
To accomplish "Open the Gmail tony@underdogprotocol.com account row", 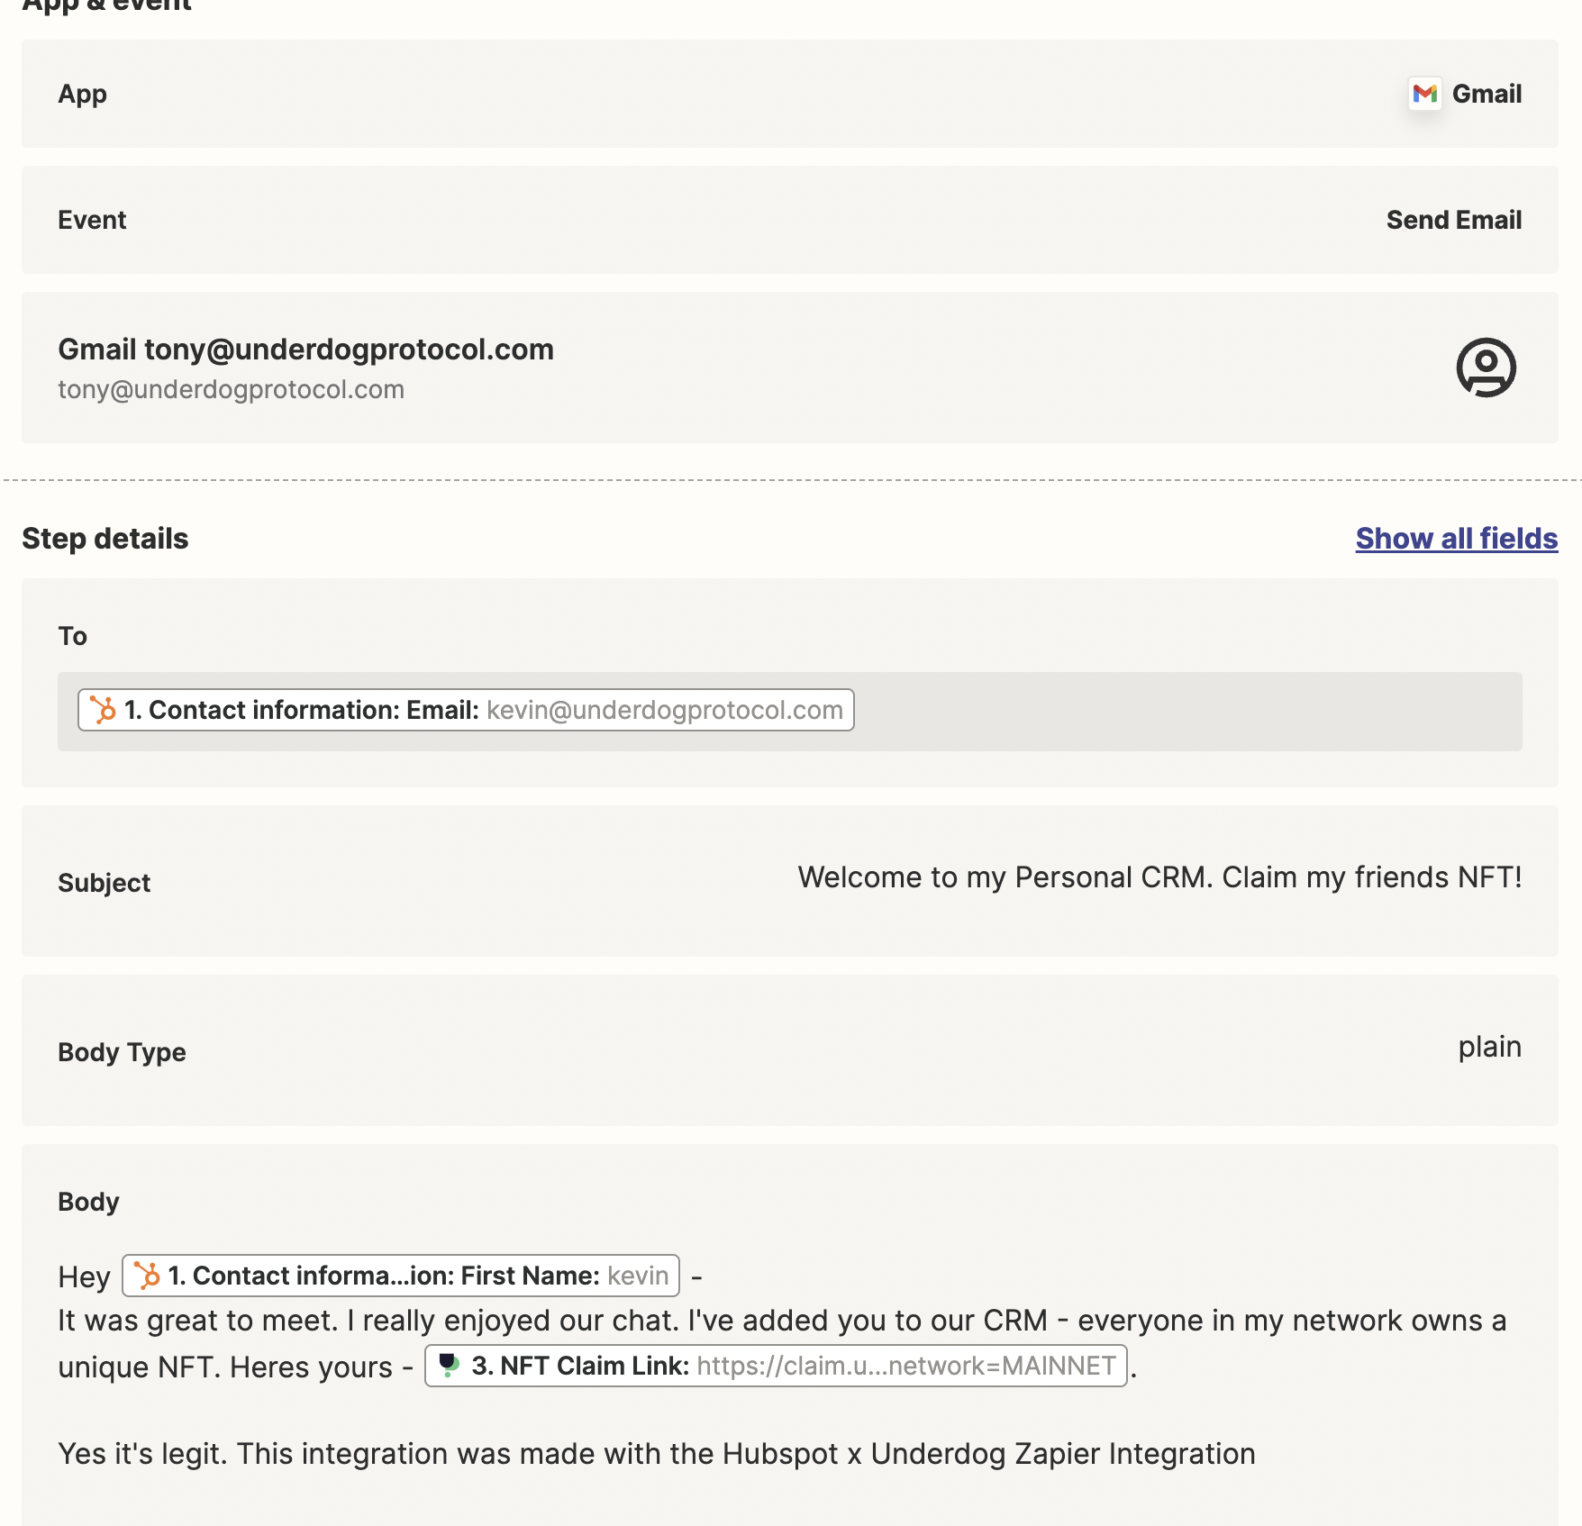I will [x=790, y=368].
